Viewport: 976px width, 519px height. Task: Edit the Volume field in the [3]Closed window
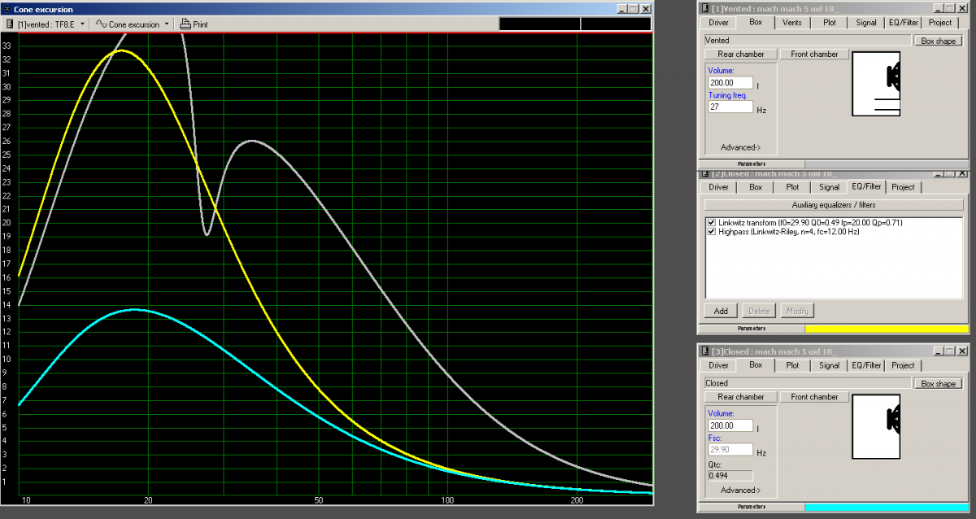click(x=730, y=425)
